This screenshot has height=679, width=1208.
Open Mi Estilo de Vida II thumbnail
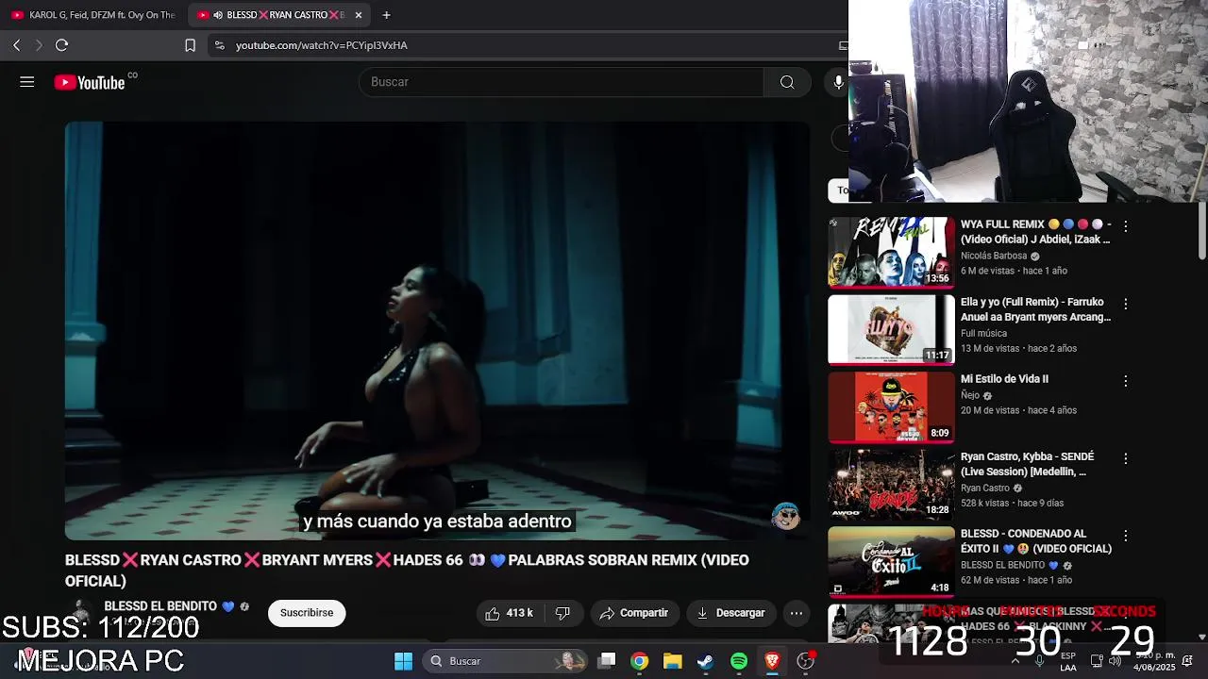pyautogui.click(x=891, y=406)
